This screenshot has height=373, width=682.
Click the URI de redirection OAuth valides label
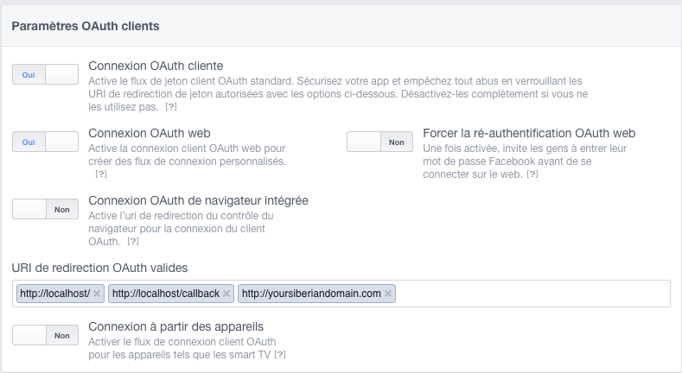point(99,268)
